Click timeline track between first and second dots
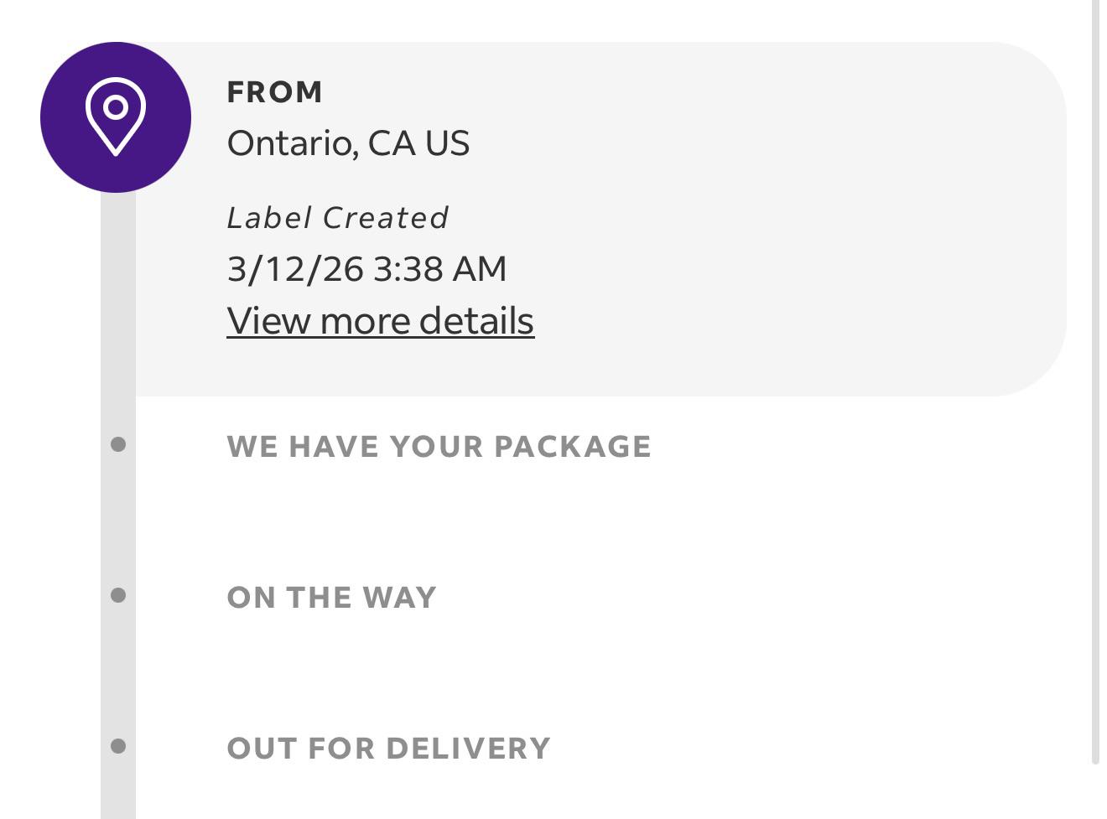Viewport: 1107px width, 819px height. [x=118, y=520]
